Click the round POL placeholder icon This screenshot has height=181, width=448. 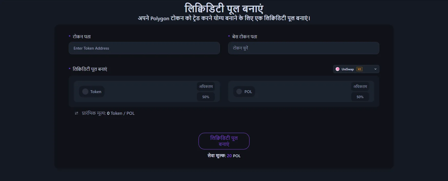coord(239,92)
